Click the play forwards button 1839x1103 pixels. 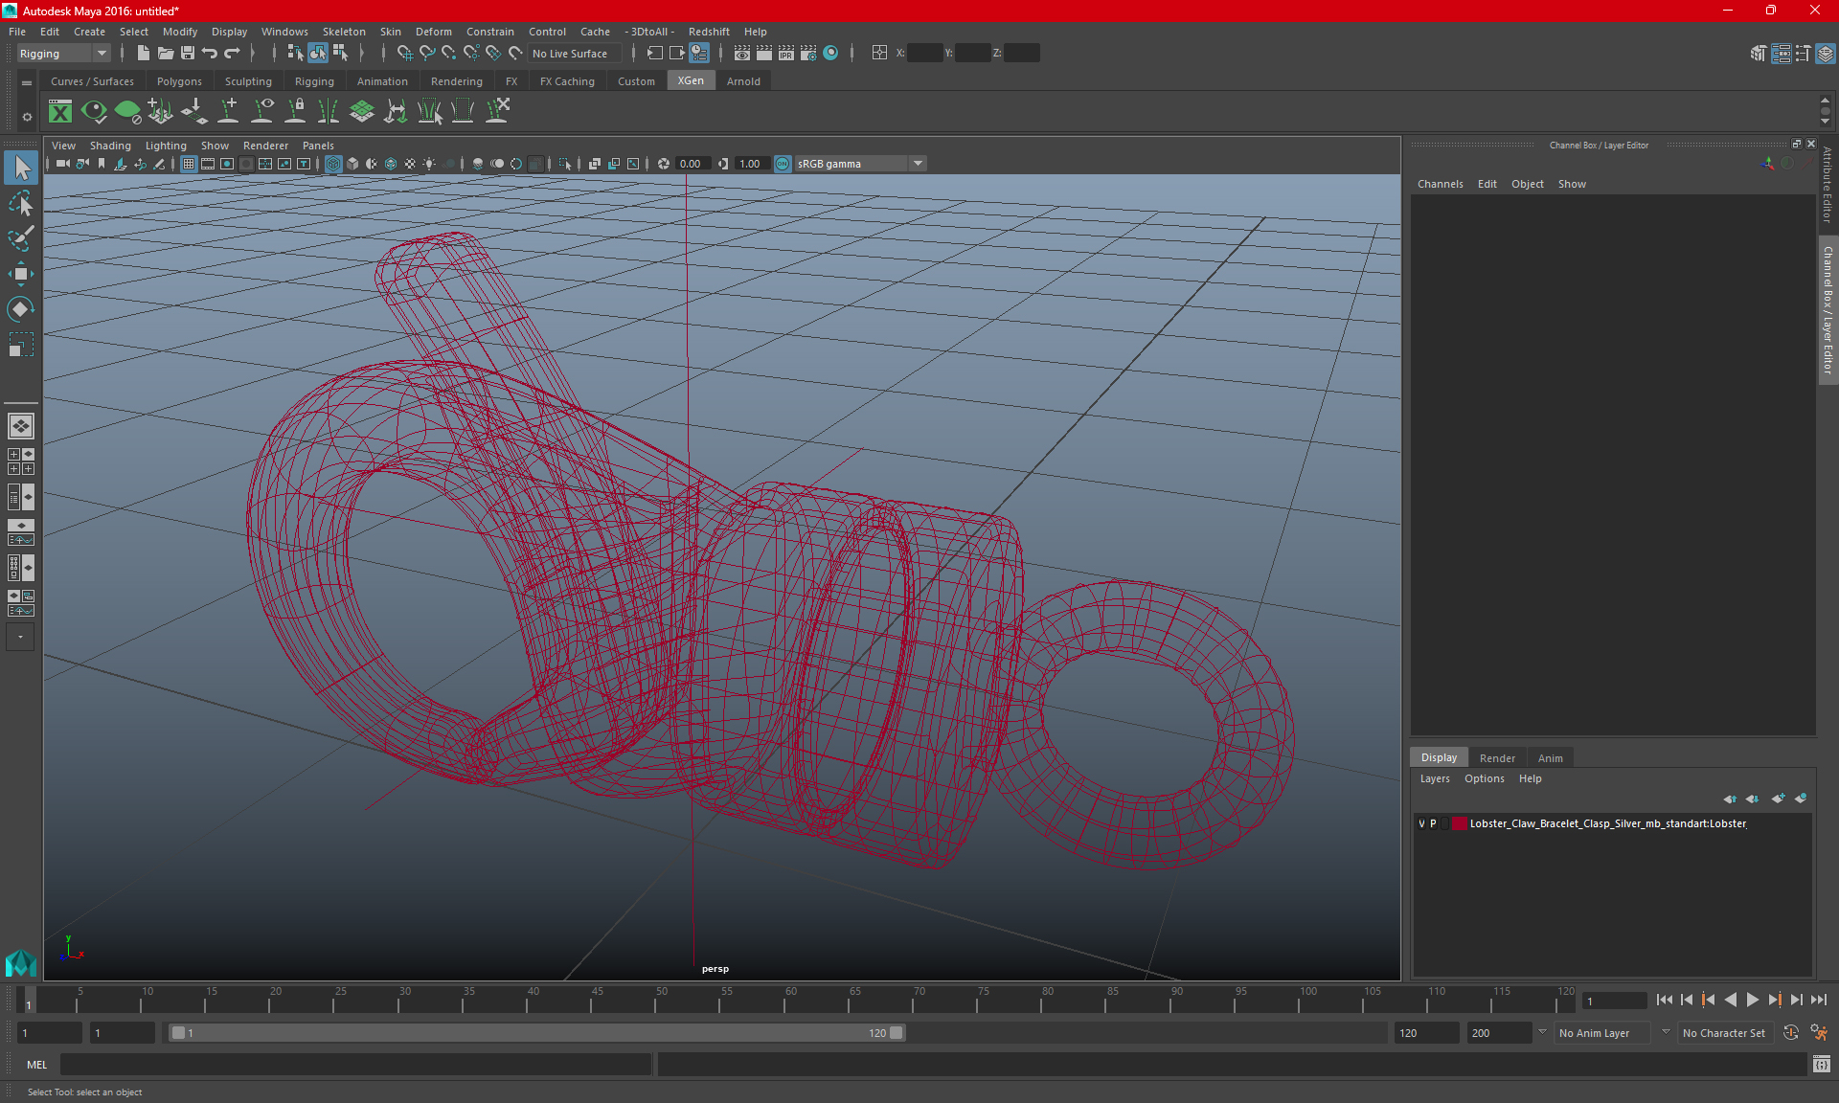[x=1753, y=1000]
